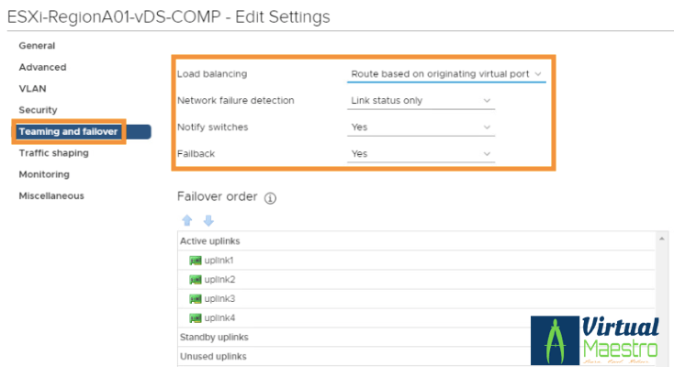Select the Traffic shaping section
The image size is (674, 367).
(x=53, y=153)
